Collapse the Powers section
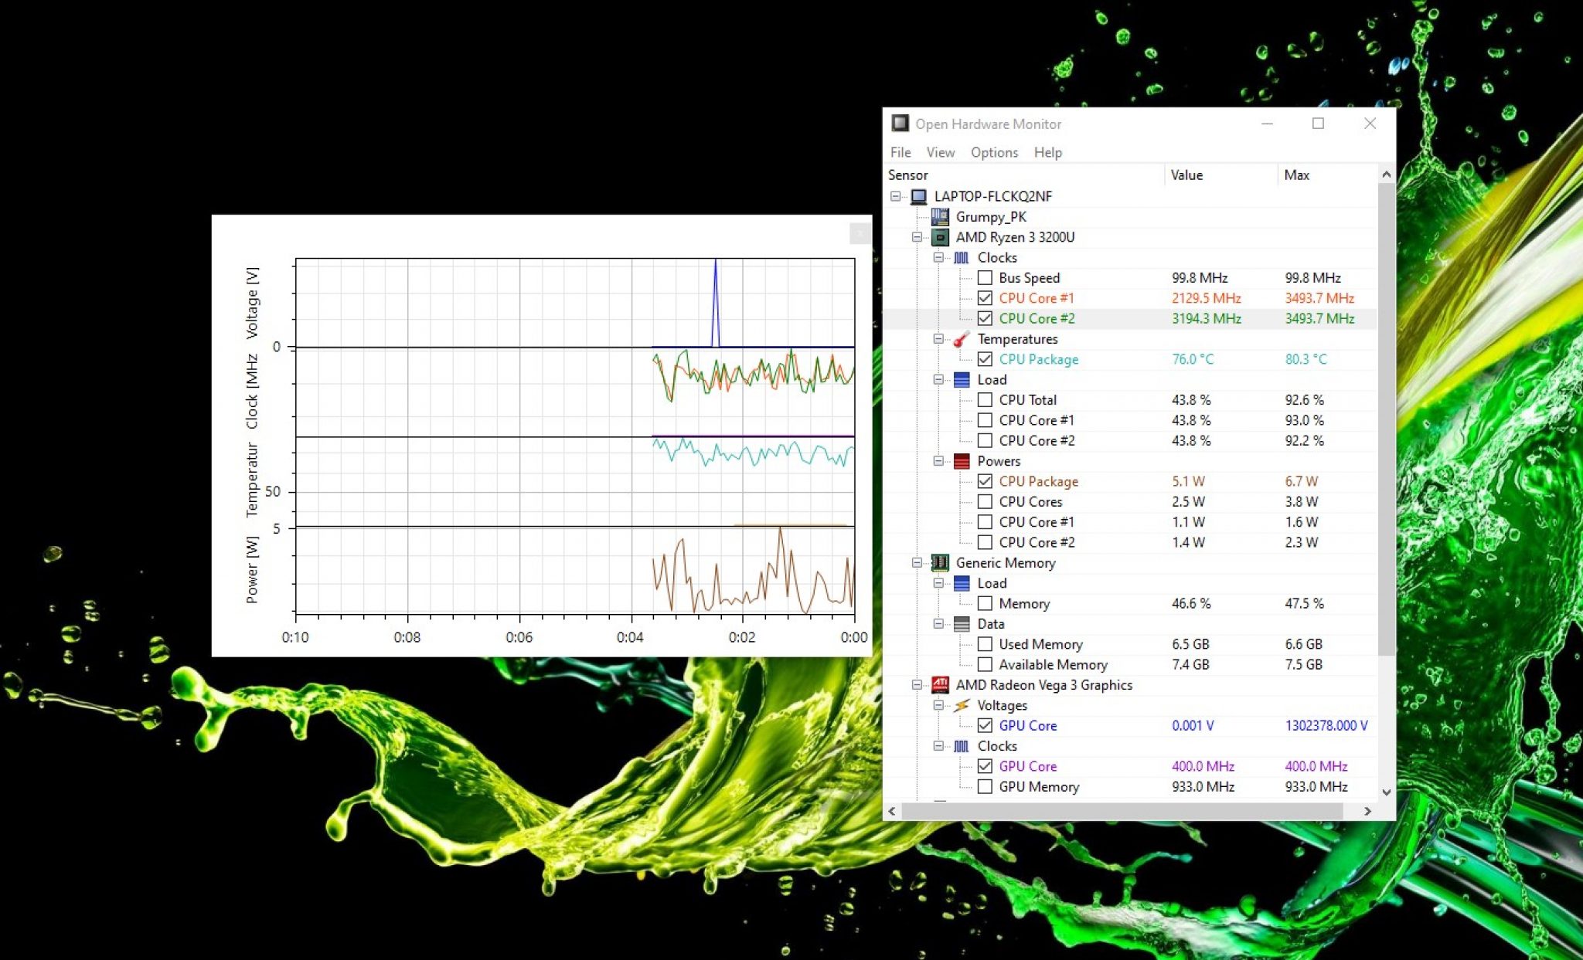The height and width of the screenshot is (960, 1583). coord(938,460)
